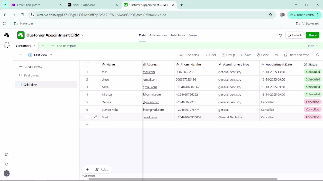
Task: Go back in browser history
Action: pos(5,15)
